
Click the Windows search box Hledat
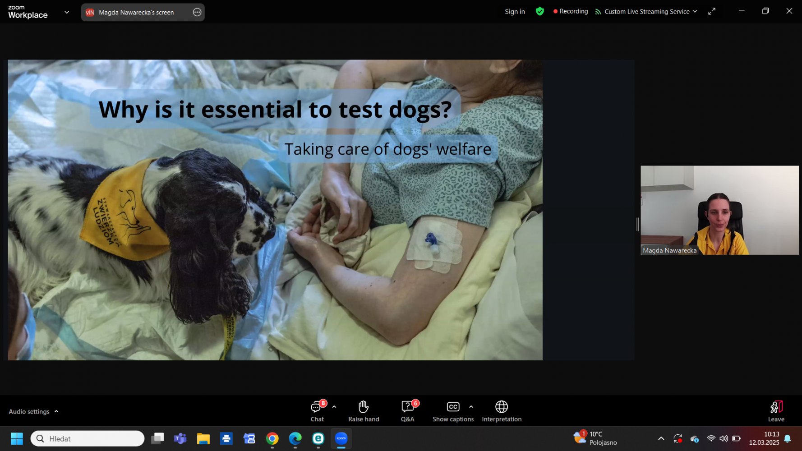click(x=88, y=438)
